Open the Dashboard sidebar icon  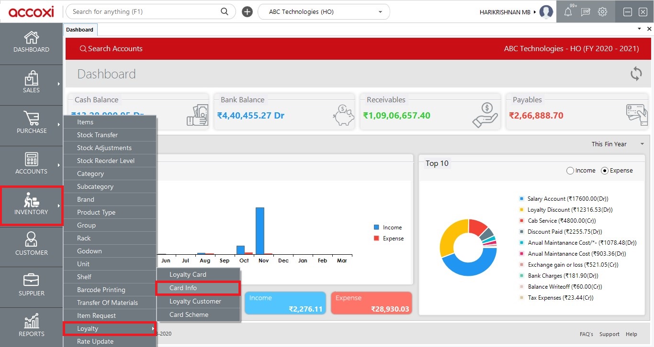[x=31, y=37]
